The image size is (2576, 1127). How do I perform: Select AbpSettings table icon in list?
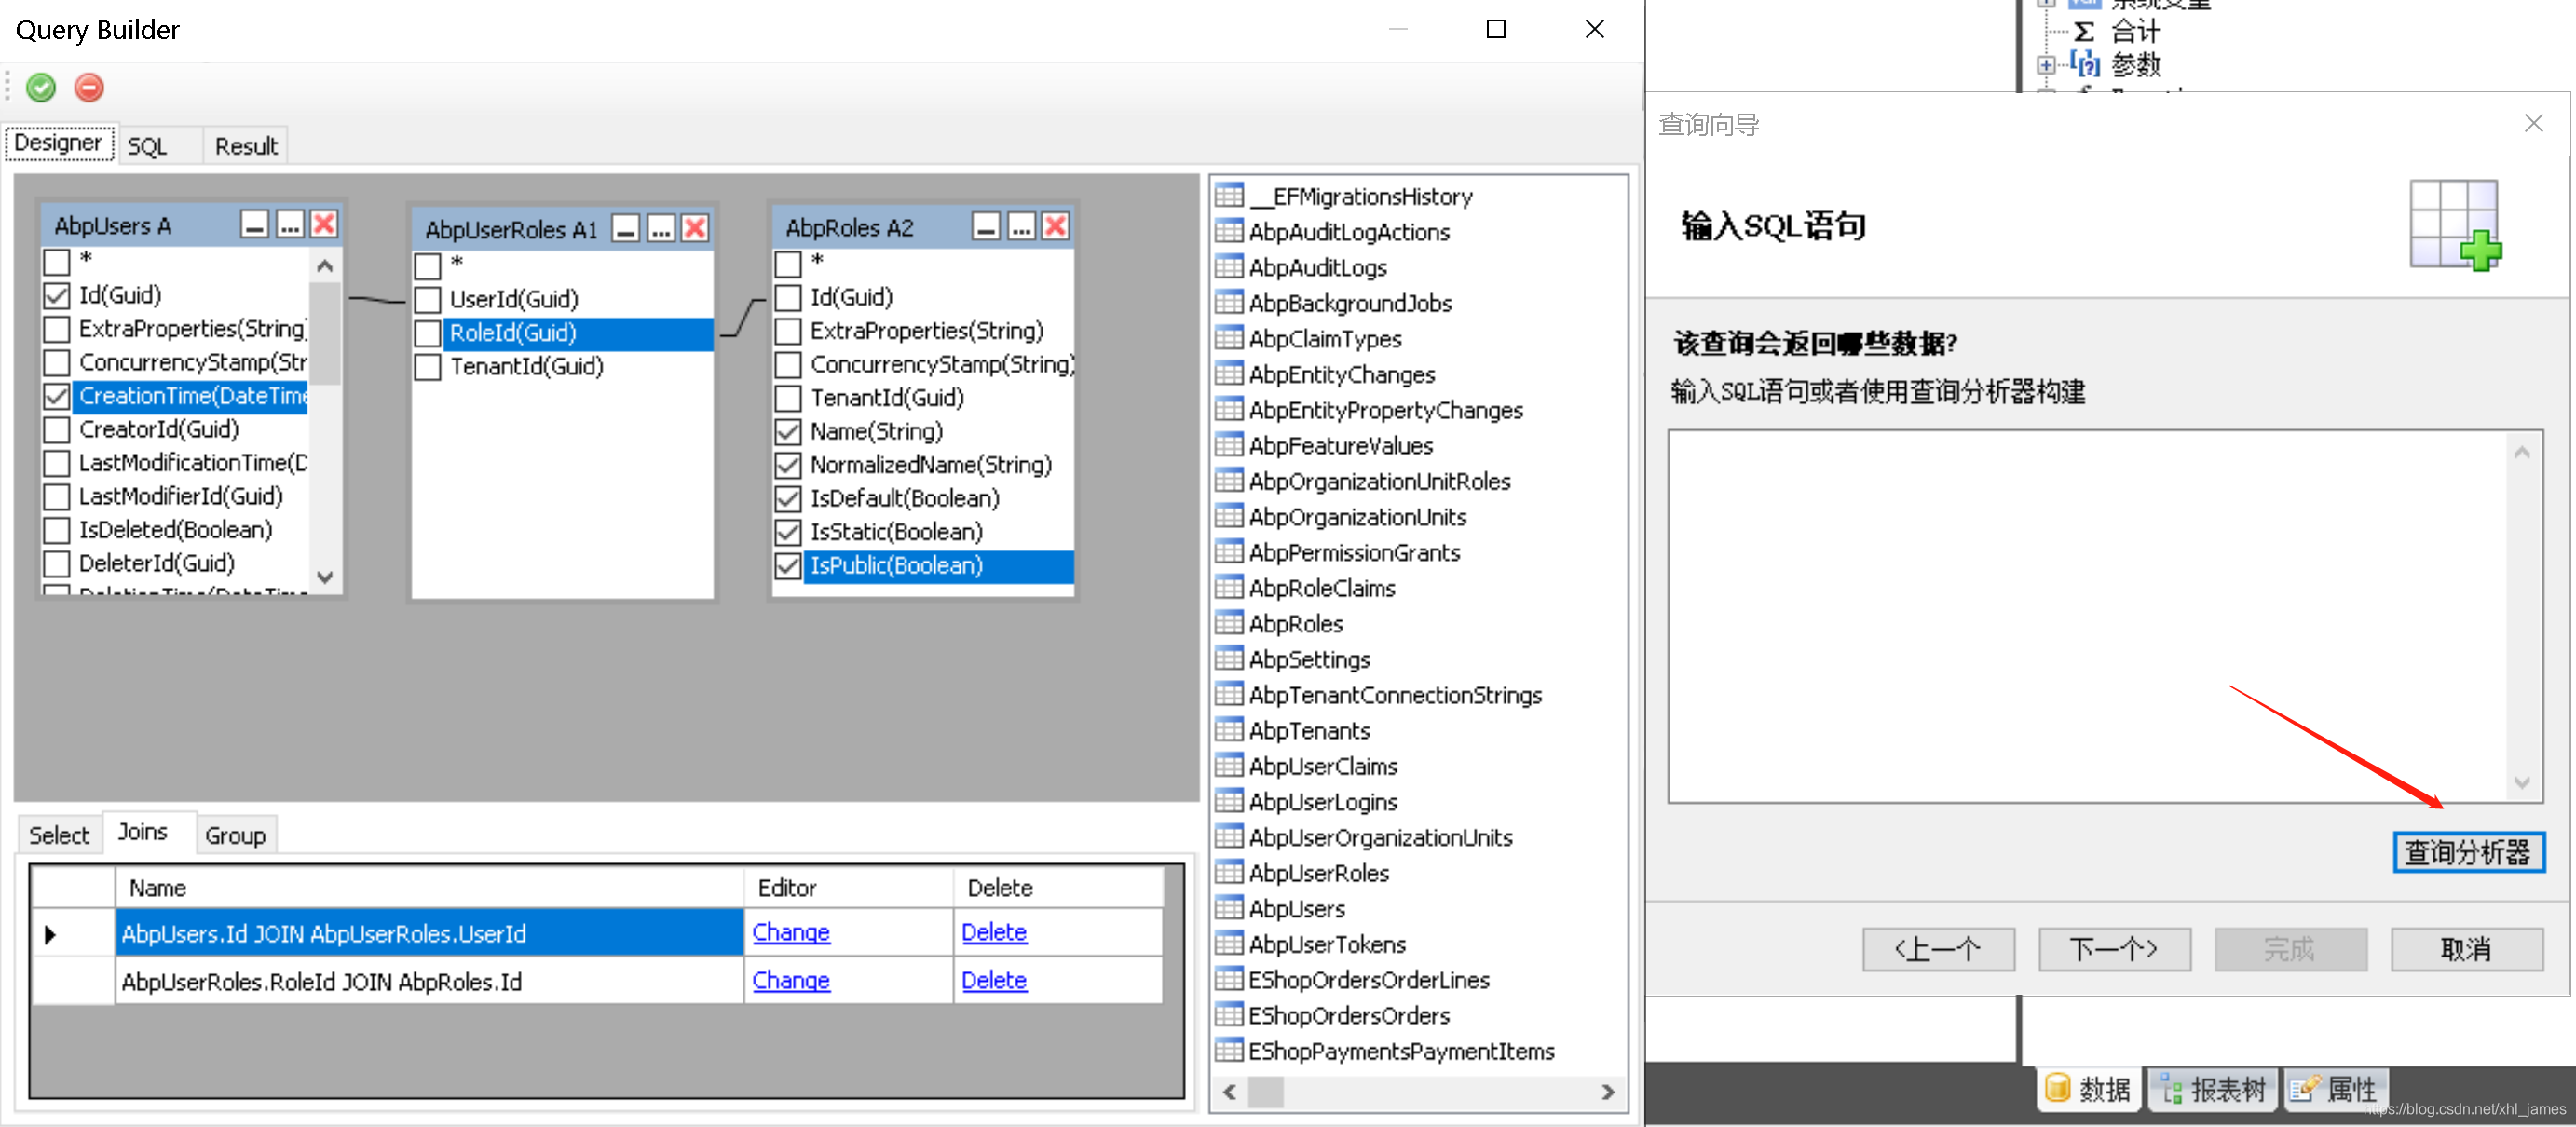(1229, 659)
